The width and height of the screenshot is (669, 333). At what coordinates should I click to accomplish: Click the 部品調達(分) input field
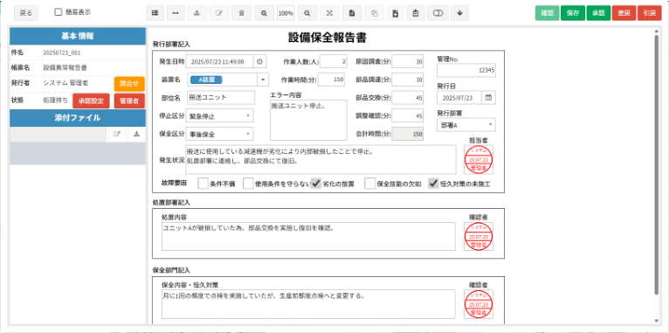408,80
